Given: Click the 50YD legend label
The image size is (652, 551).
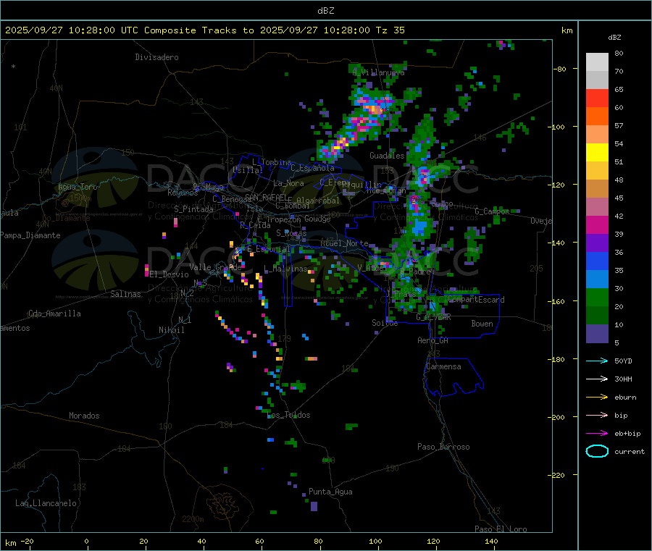Looking at the screenshot, I should 623,361.
